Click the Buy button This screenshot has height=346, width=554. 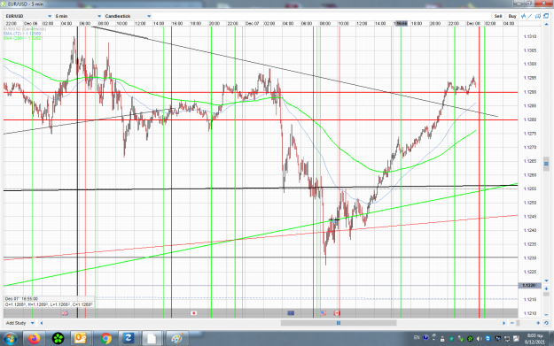pos(512,16)
